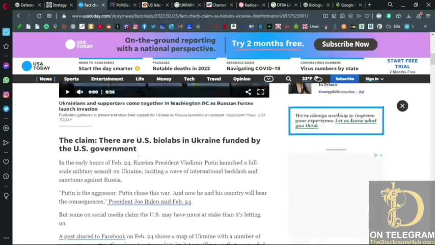Open 'President Joe Biden said Feb. 24' link

(150, 202)
